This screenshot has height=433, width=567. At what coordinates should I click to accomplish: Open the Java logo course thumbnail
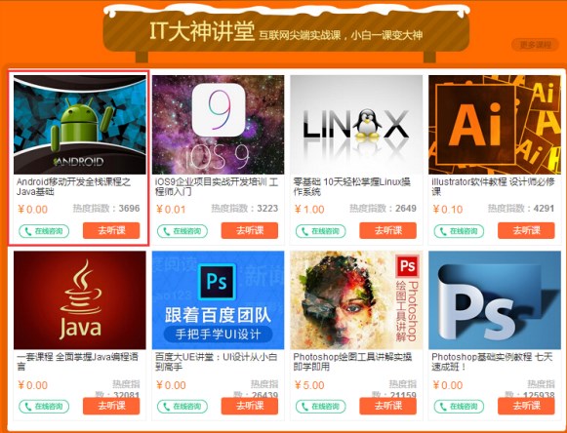point(80,300)
